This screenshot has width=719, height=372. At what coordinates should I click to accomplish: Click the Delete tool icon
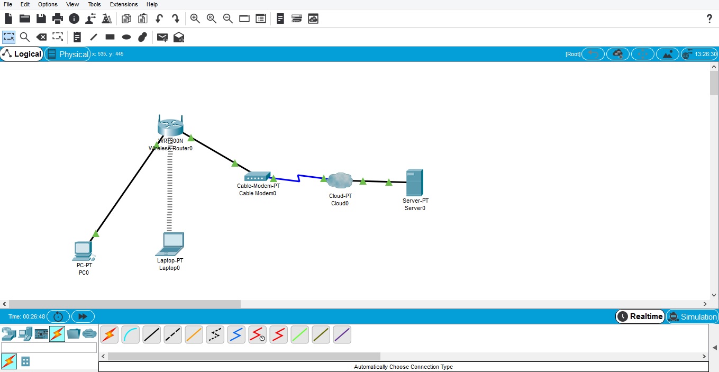point(41,37)
